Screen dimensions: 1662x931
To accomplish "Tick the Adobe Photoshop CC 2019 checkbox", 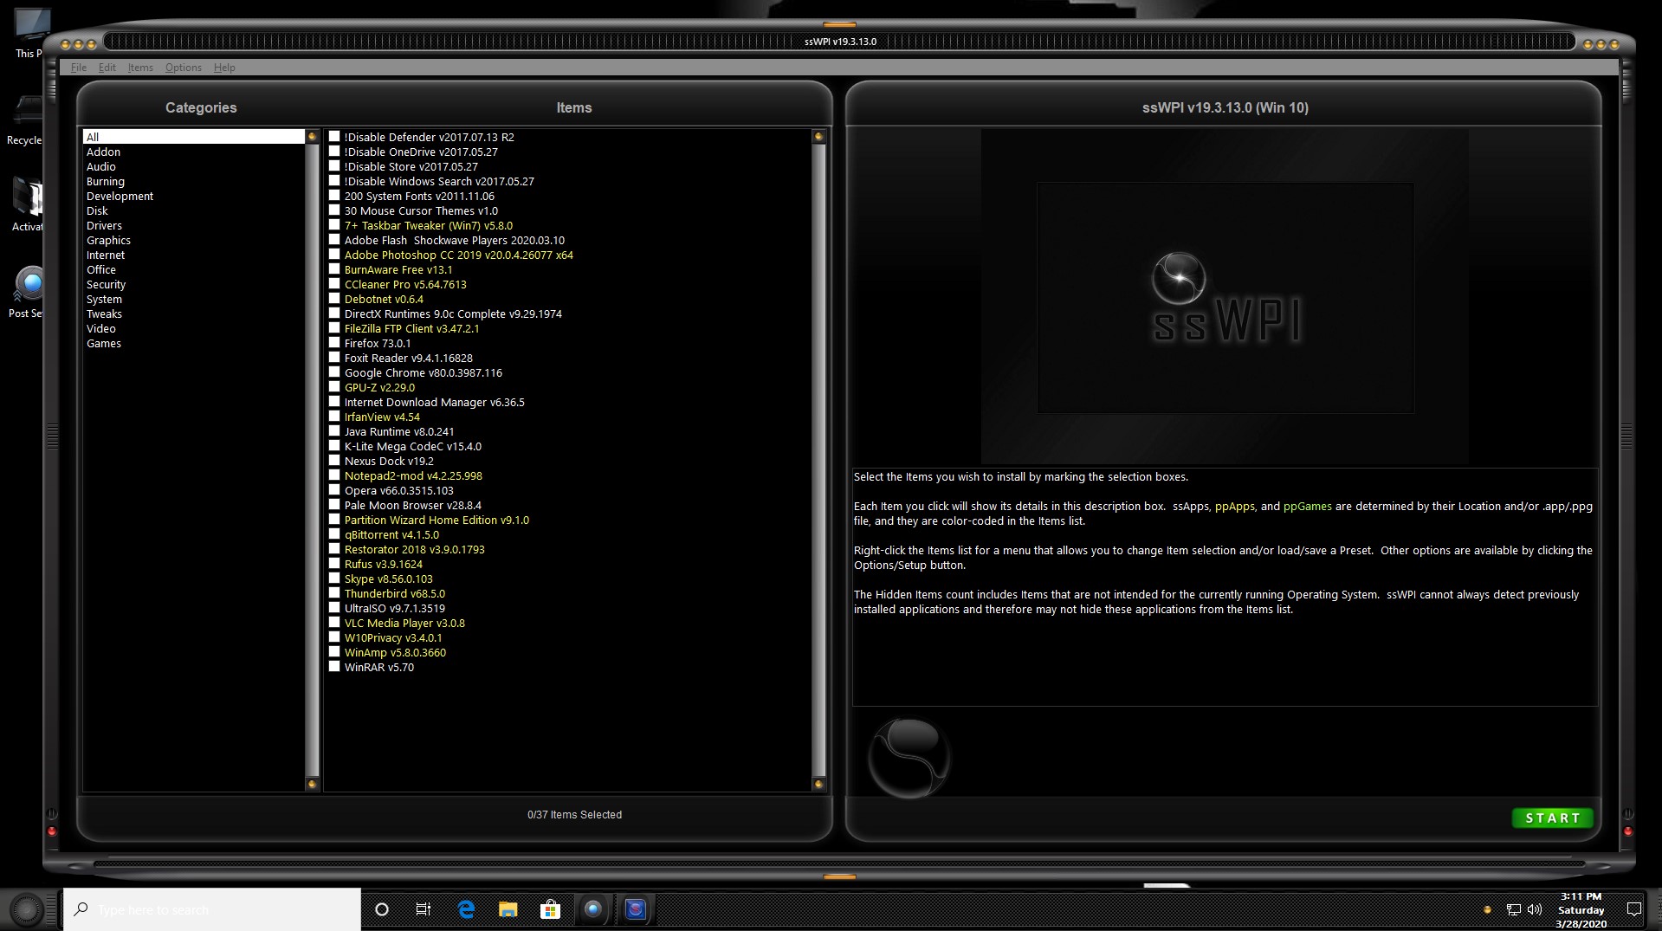I will [334, 255].
